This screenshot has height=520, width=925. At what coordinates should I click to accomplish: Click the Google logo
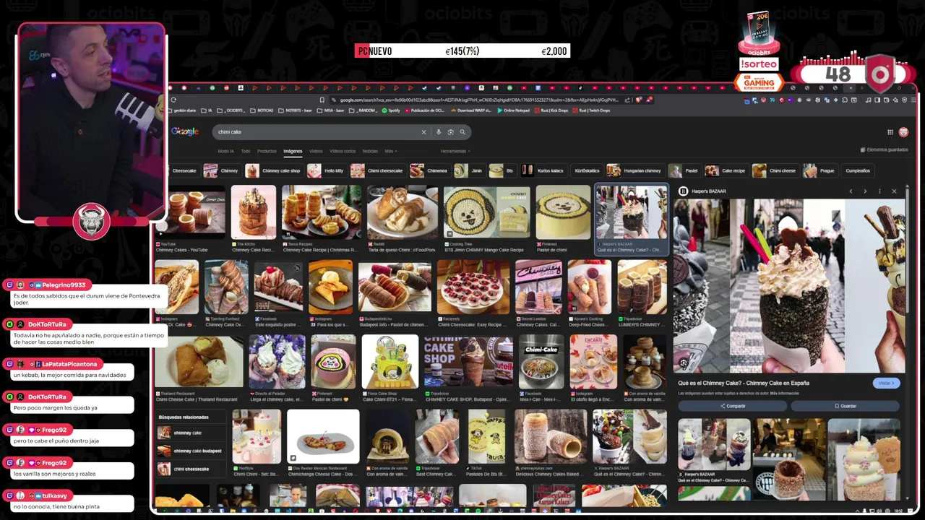coord(185,131)
